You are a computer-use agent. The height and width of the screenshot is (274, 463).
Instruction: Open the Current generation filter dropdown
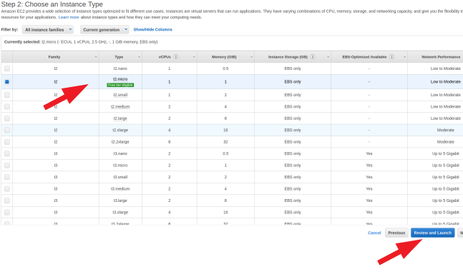(x=104, y=29)
